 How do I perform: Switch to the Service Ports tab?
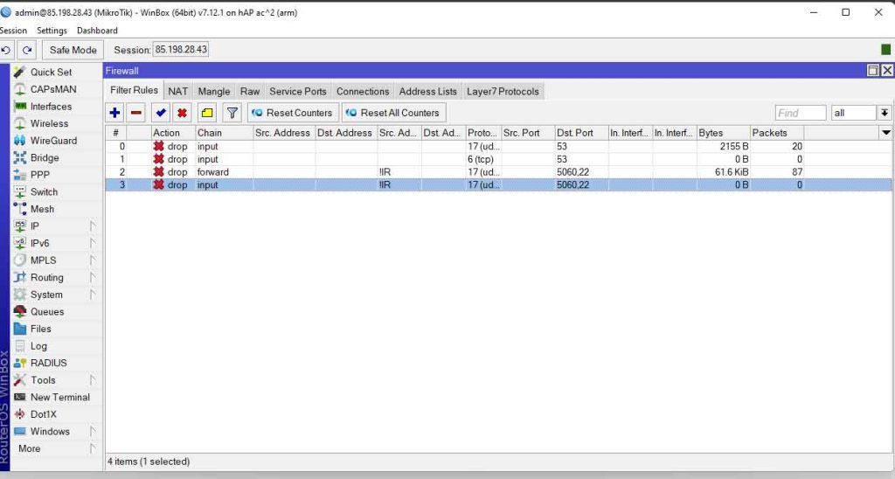(x=298, y=92)
